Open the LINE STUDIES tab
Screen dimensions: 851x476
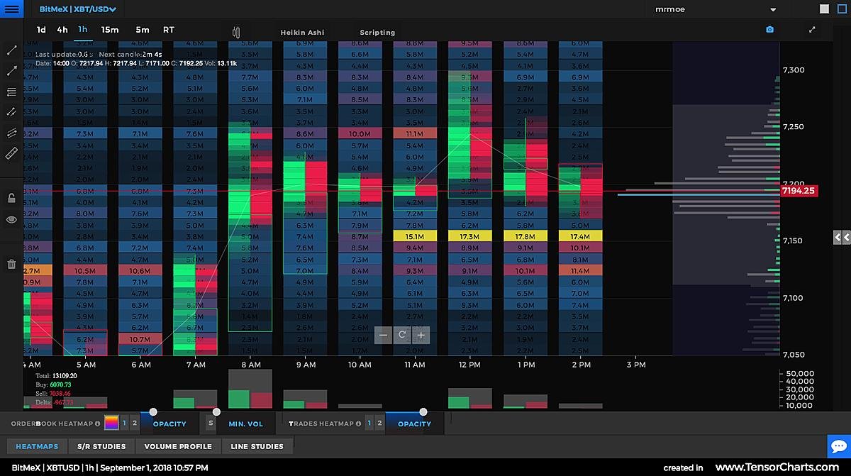click(x=257, y=446)
